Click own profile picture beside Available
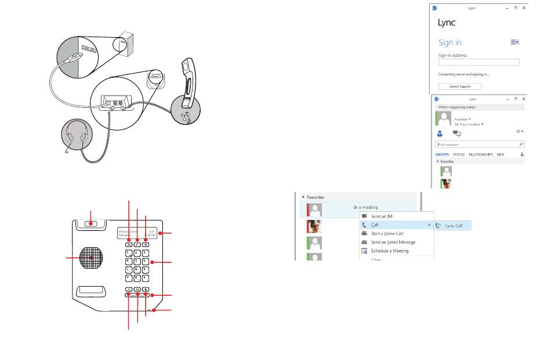 (x=444, y=118)
